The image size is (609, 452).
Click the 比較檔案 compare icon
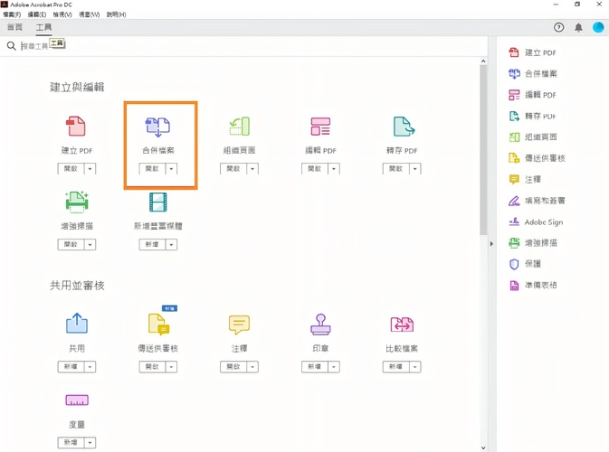click(x=402, y=325)
